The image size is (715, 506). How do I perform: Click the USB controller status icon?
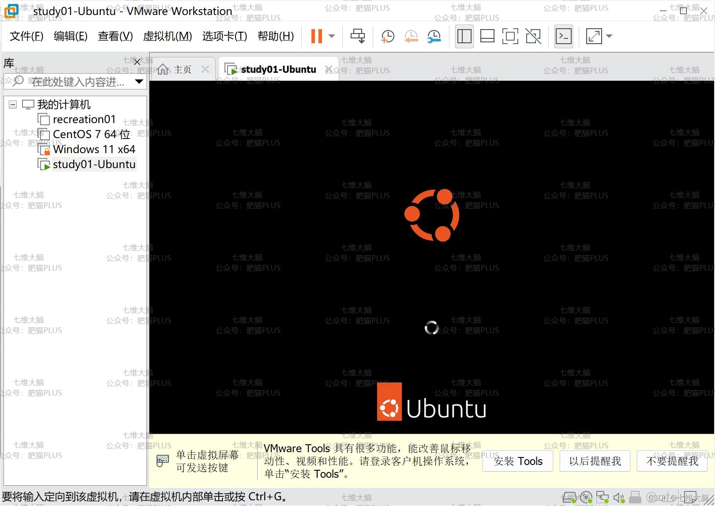[635, 498]
